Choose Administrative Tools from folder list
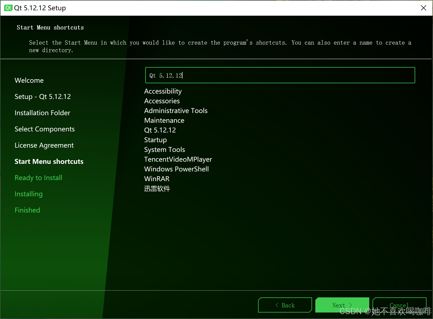Screen dimensions: 433x319 pos(176,111)
